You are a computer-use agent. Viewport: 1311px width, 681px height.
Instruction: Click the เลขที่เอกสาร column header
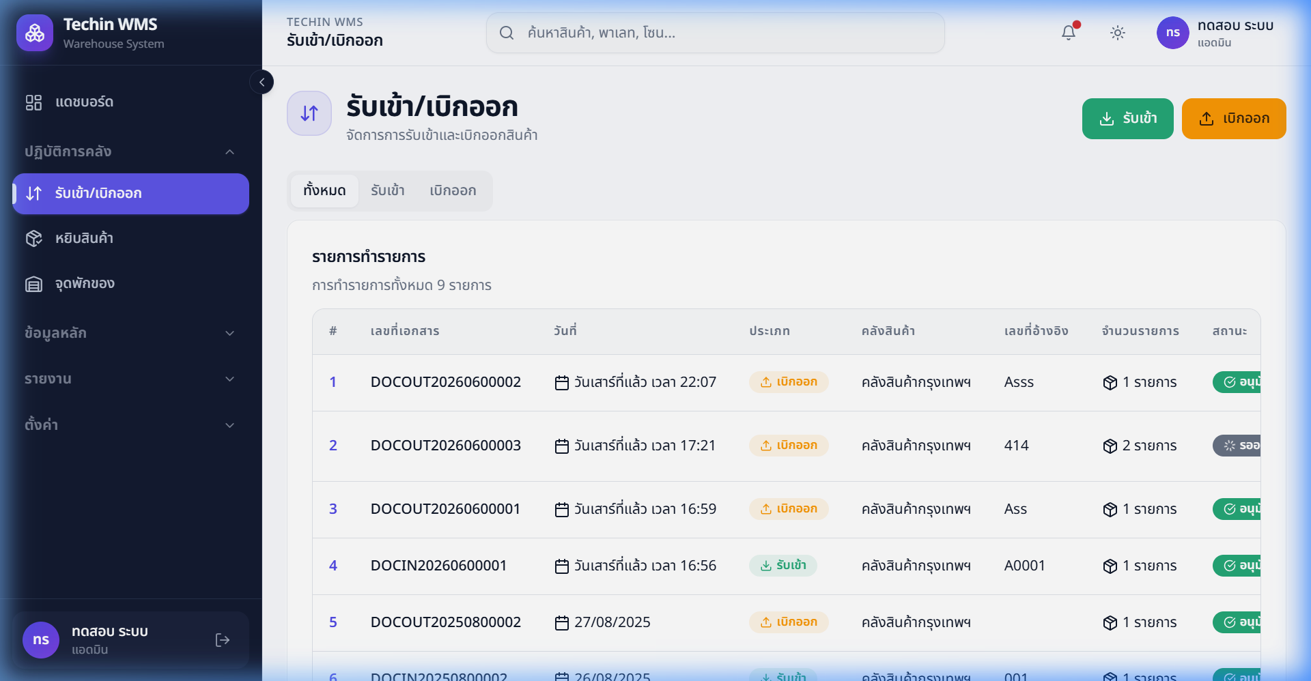[x=405, y=331]
